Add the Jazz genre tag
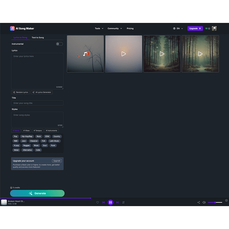Viewport: 229px width, 229px height. [24, 141]
